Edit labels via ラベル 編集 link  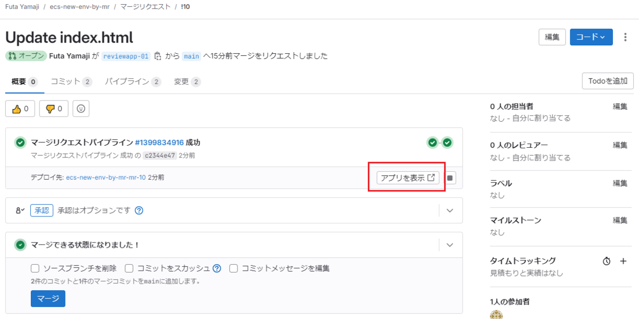[x=620, y=183]
